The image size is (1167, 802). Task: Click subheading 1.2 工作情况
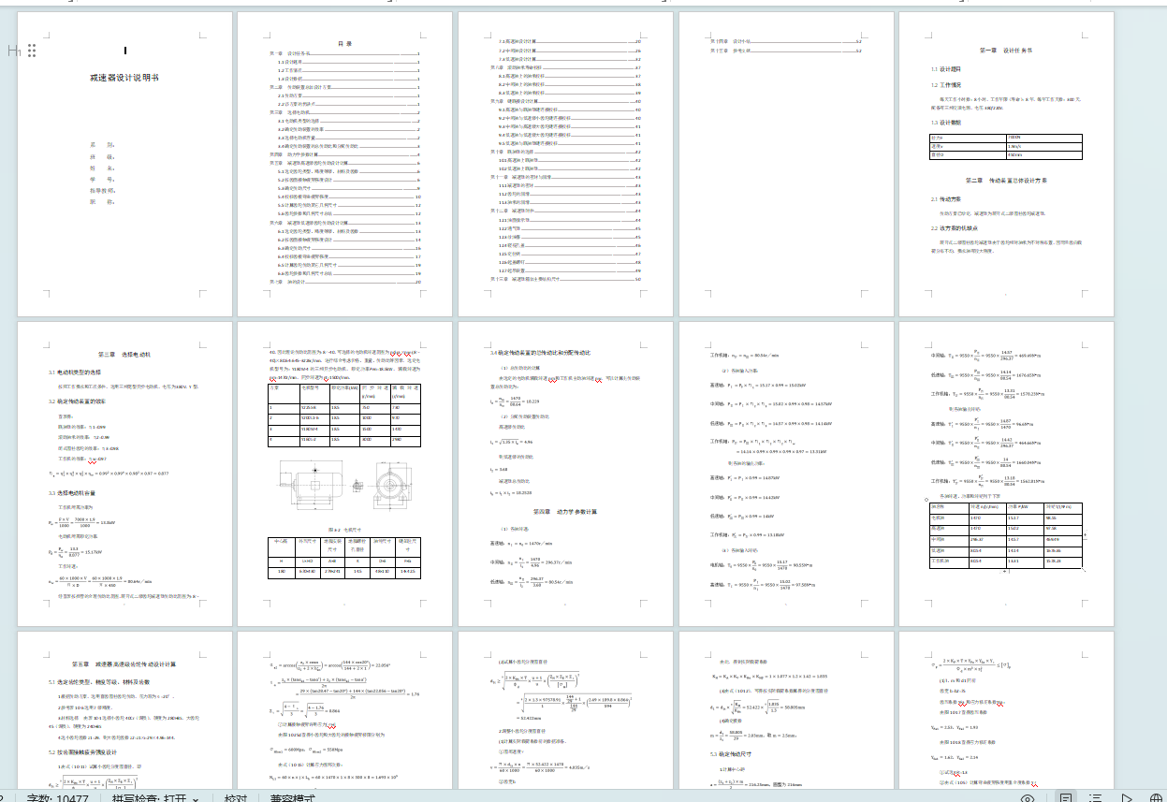pyautogui.click(x=947, y=85)
